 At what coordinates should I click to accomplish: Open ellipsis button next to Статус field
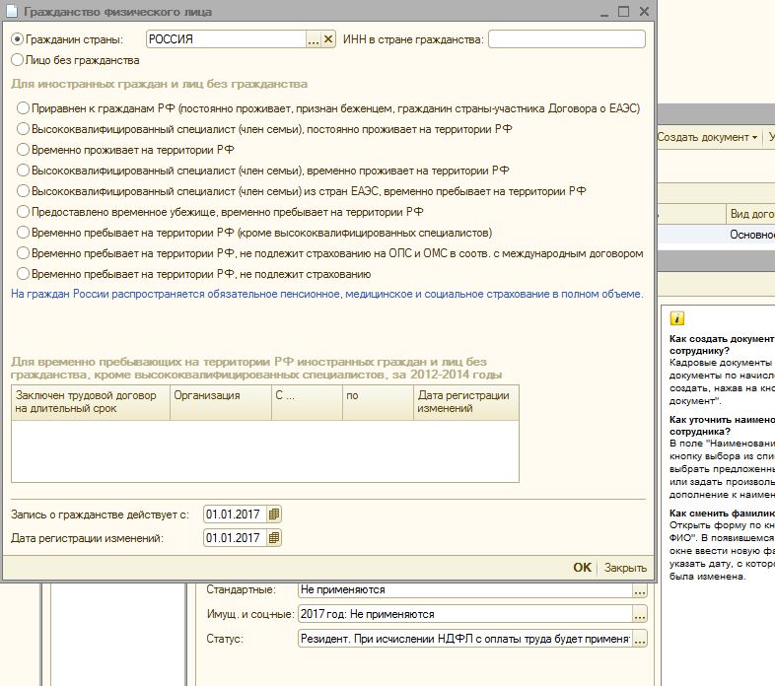(x=640, y=640)
